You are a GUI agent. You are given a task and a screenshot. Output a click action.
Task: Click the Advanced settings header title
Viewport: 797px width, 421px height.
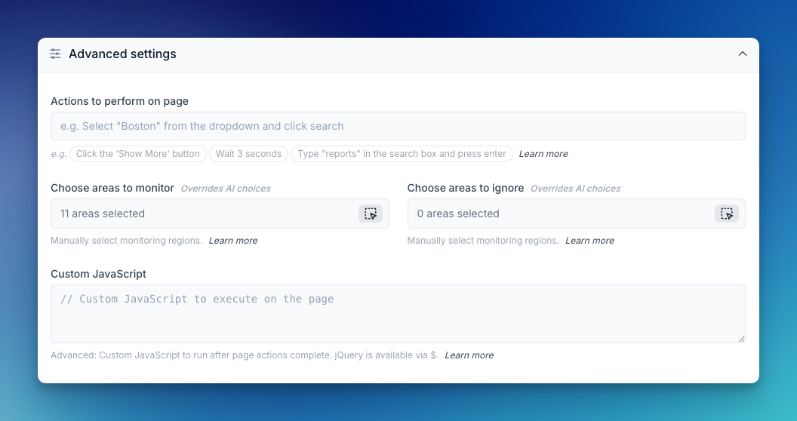click(122, 54)
